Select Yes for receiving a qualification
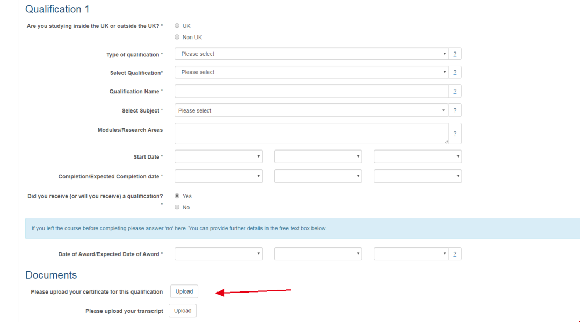The image size is (580, 322). pos(177,196)
